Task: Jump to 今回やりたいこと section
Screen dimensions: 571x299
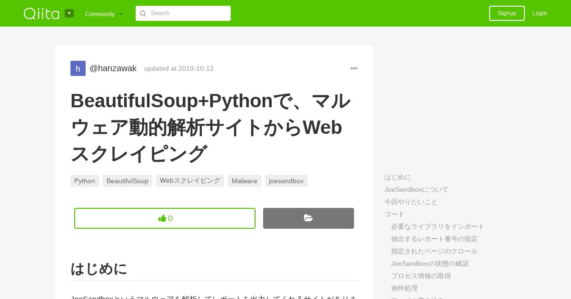Action: coord(411,202)
